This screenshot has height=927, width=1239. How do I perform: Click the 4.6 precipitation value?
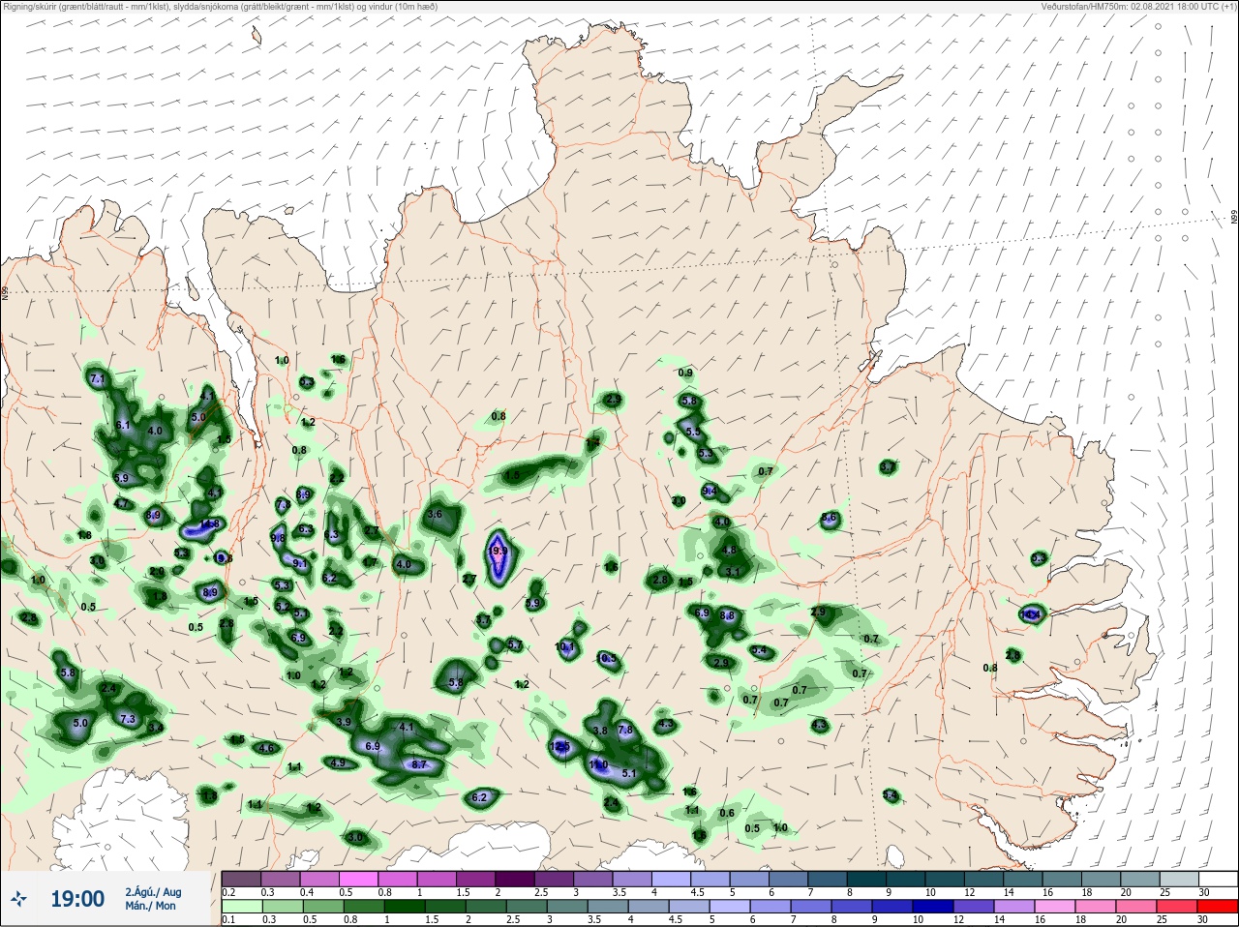pyautogui.click(x=266, y=748)
